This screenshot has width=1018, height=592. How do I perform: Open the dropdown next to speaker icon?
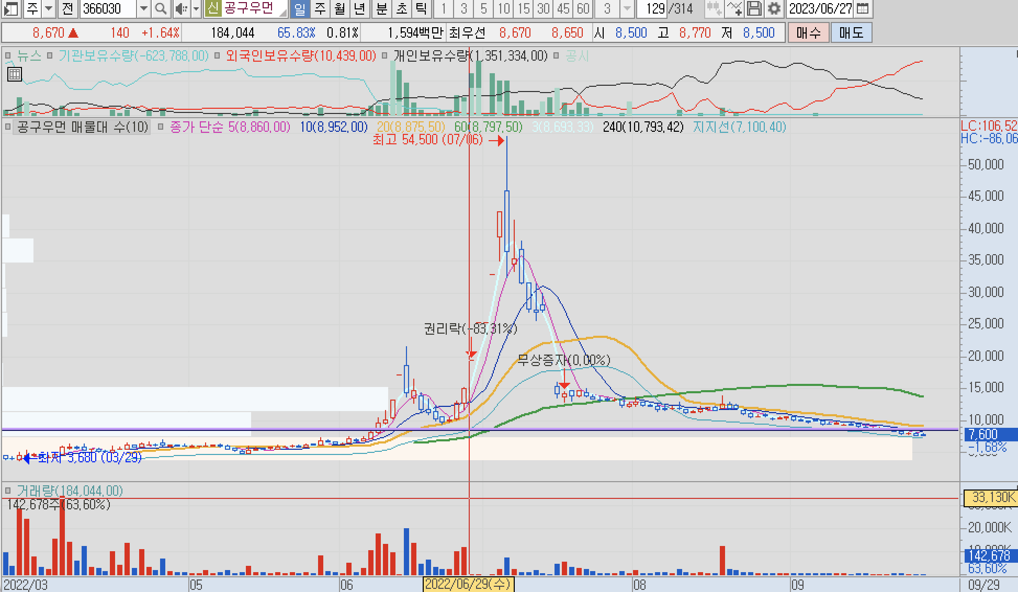[x=196, y=8]
